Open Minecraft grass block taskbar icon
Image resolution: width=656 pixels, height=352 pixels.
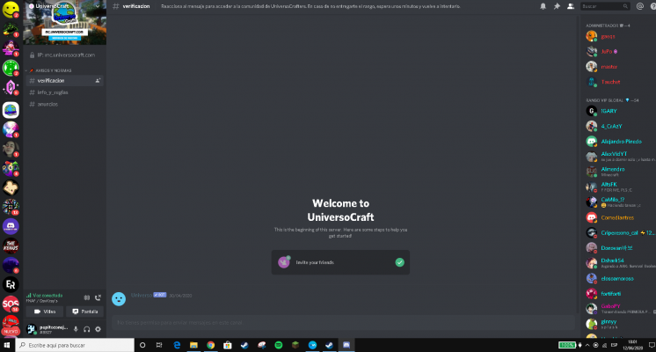coord(295,345)
